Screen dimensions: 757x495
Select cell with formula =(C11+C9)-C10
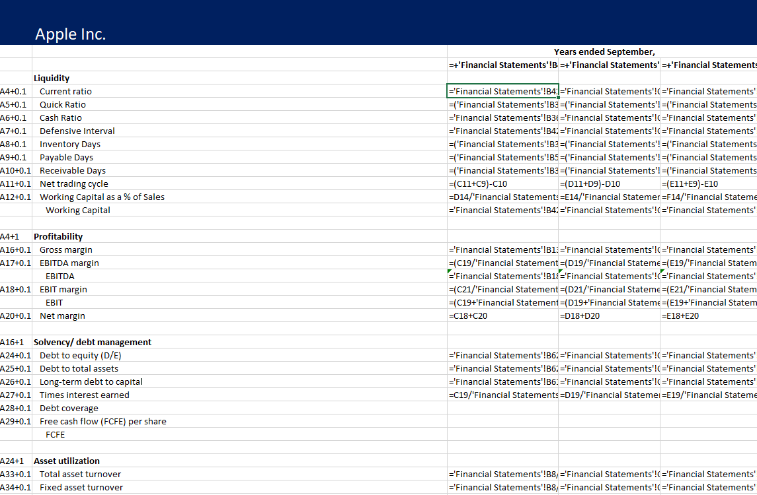tap(502, 183)
